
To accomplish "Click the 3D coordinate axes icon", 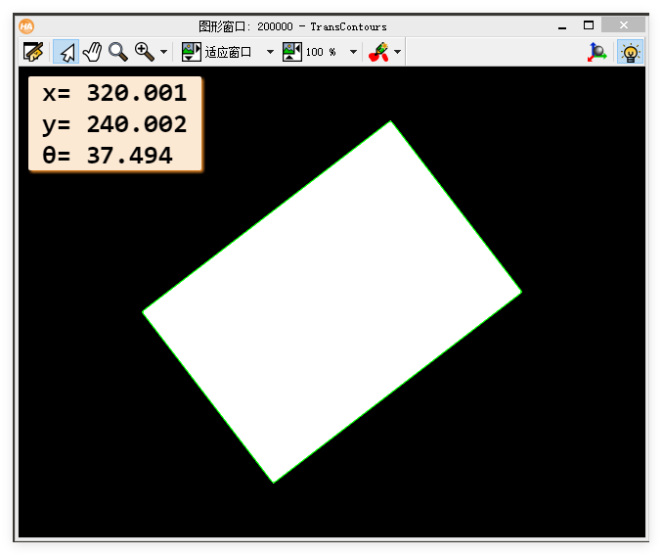I will point(597,52).
